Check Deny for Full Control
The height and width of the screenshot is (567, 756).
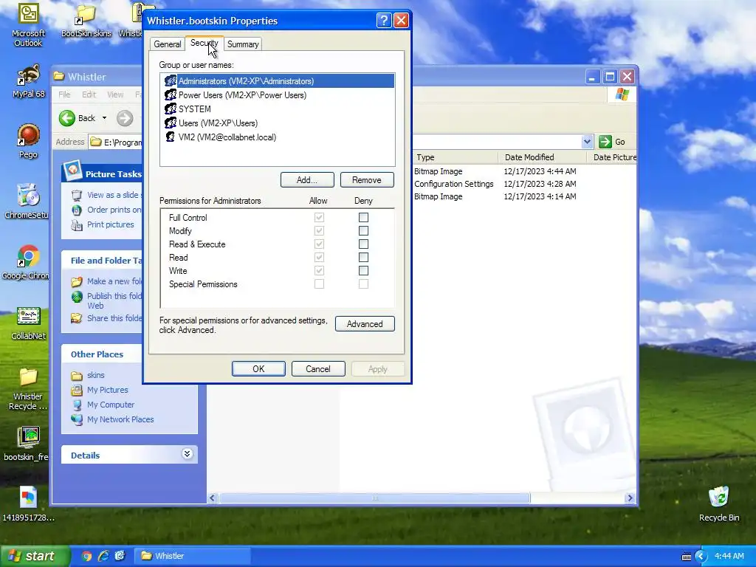(x=363, y=218)
